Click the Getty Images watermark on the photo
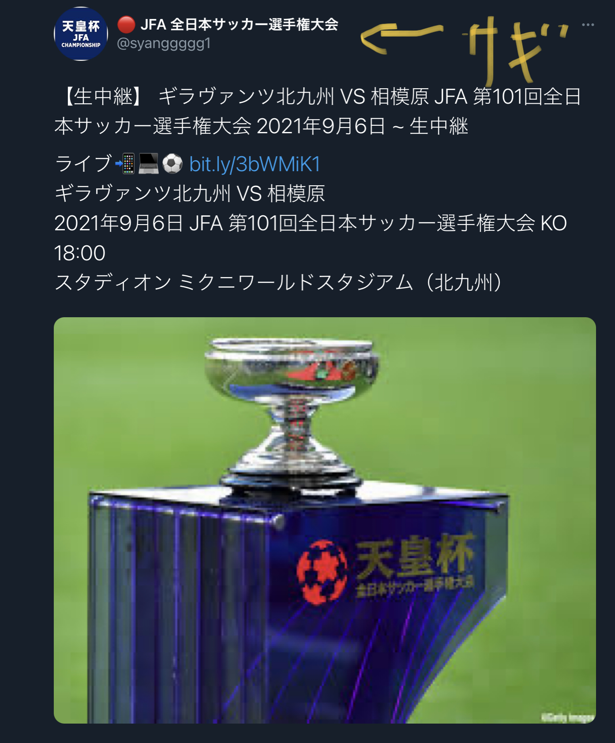Screen dimensions: 615x743 click(568, 717)
